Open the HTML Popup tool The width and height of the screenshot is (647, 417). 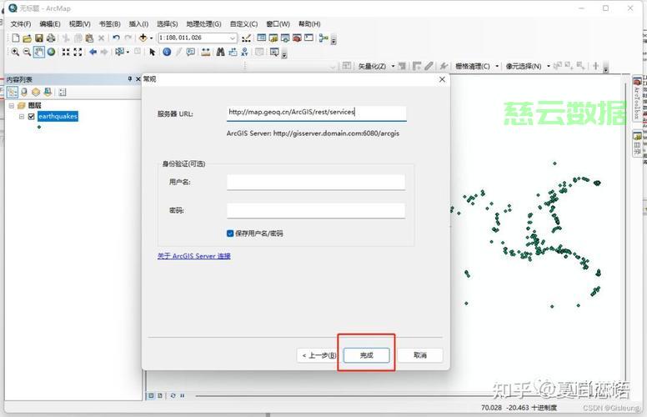click(x=191, y=52)
